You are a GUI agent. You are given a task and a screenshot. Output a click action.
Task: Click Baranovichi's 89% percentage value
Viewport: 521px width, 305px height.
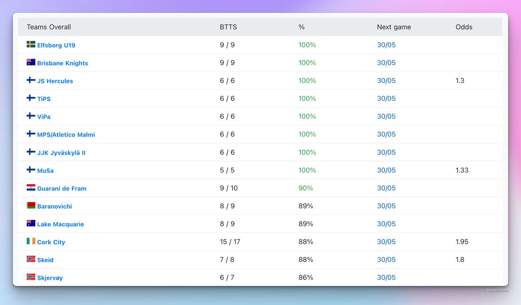306,206
